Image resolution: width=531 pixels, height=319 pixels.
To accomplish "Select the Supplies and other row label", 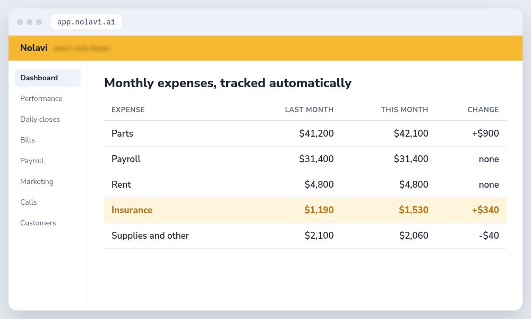I will click(x=150, y=236).
